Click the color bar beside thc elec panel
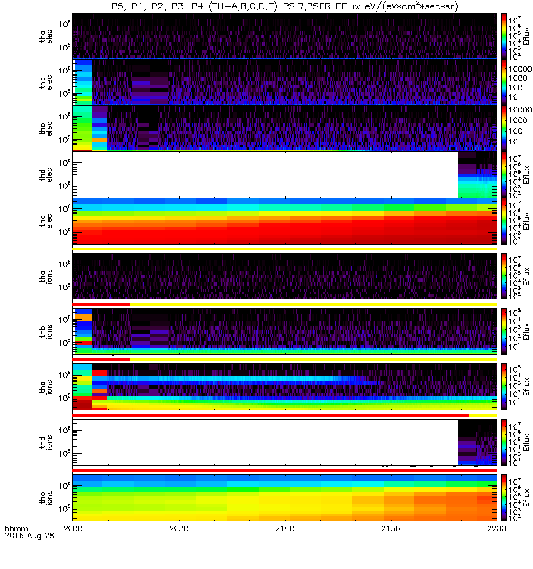 point(504,129)
